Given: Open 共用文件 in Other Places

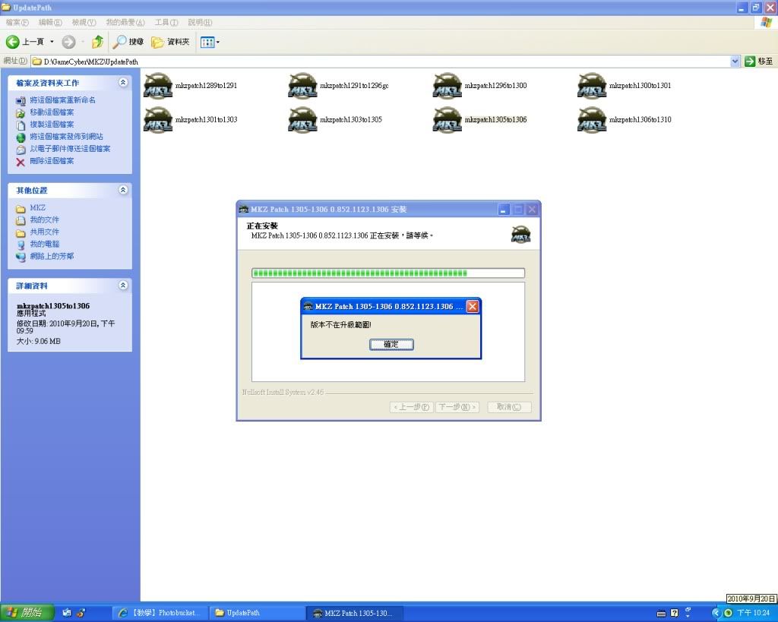Looking at the screenshot, I should pos(44,232).
